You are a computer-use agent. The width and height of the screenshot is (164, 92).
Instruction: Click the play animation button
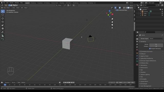(70, 83)
